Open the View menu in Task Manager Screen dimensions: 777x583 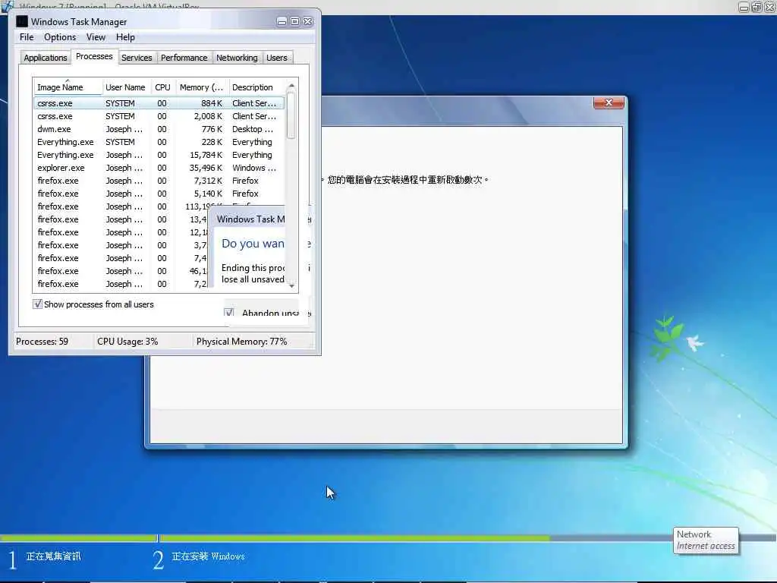click(x=96, y=37)
